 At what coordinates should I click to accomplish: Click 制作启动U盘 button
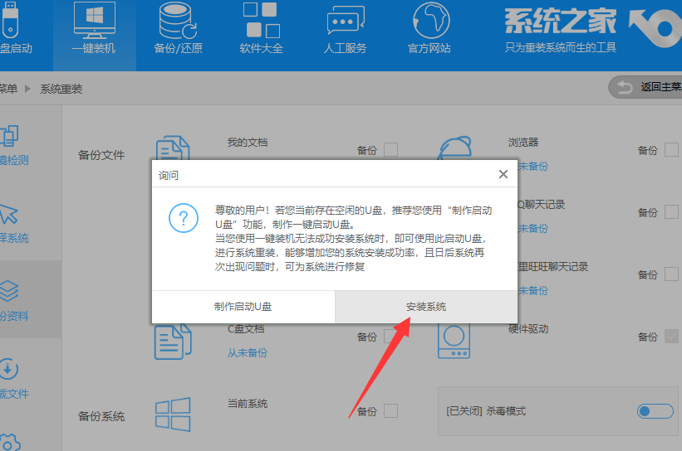[x=243, y=307]
